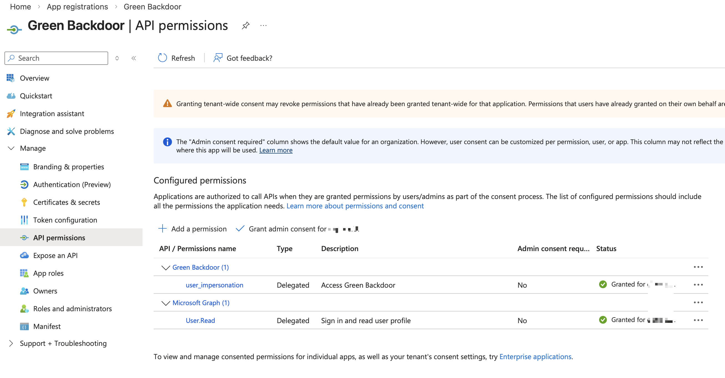Screen dimensions: 725x378
Task: Open Token configuration page
Action: coord(65,220)
